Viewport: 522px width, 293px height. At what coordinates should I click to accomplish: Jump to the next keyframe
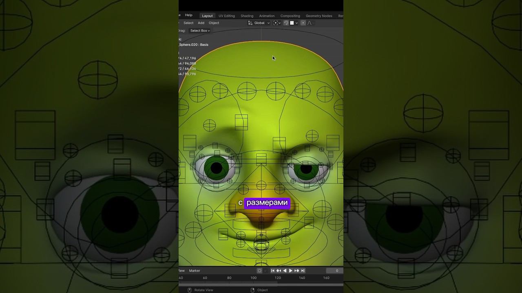pyautogui.click(x=296, y=271)
